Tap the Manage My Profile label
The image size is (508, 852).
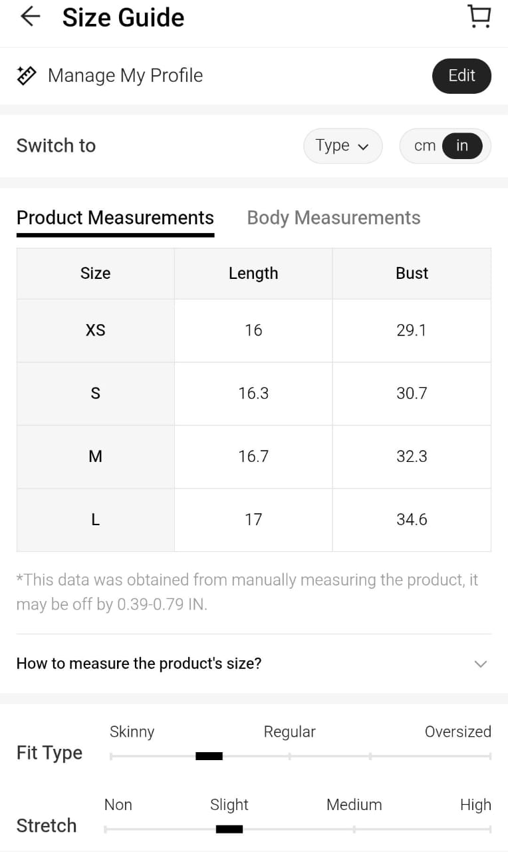(125, 75)
